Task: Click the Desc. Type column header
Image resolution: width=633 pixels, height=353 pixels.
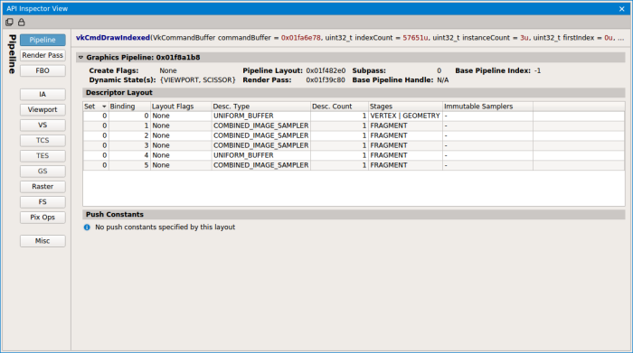Action: [260, 107]
